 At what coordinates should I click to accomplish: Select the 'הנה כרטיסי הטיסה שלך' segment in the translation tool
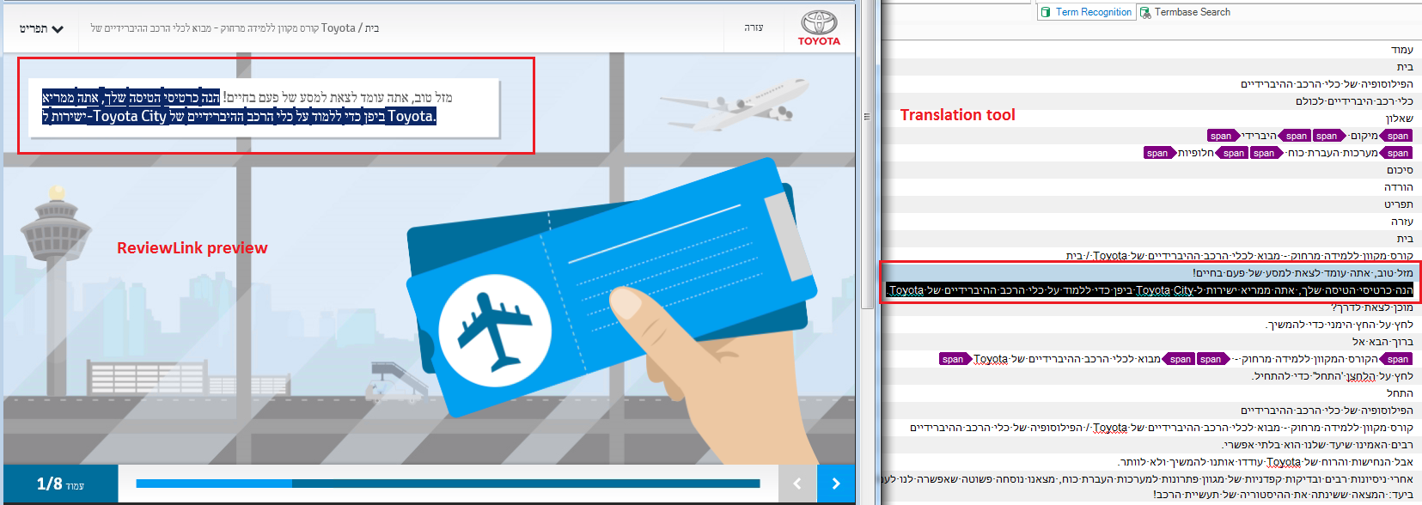(x=1151, y=290)
